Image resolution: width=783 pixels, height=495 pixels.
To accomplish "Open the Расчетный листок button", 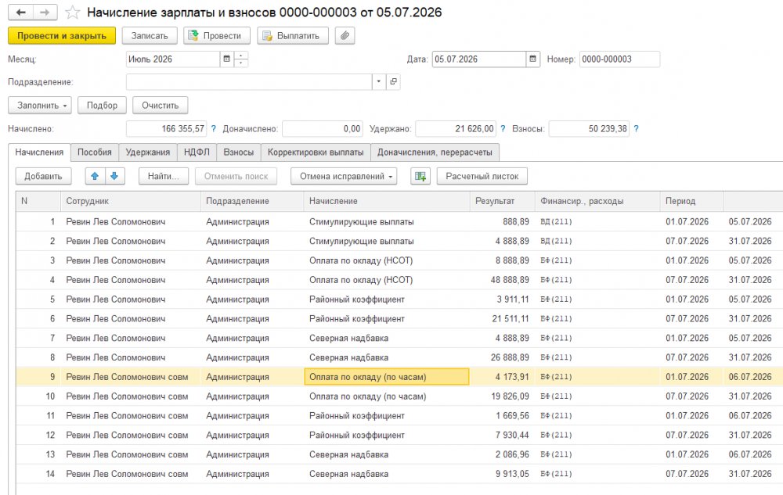I will tap(482, 176).
